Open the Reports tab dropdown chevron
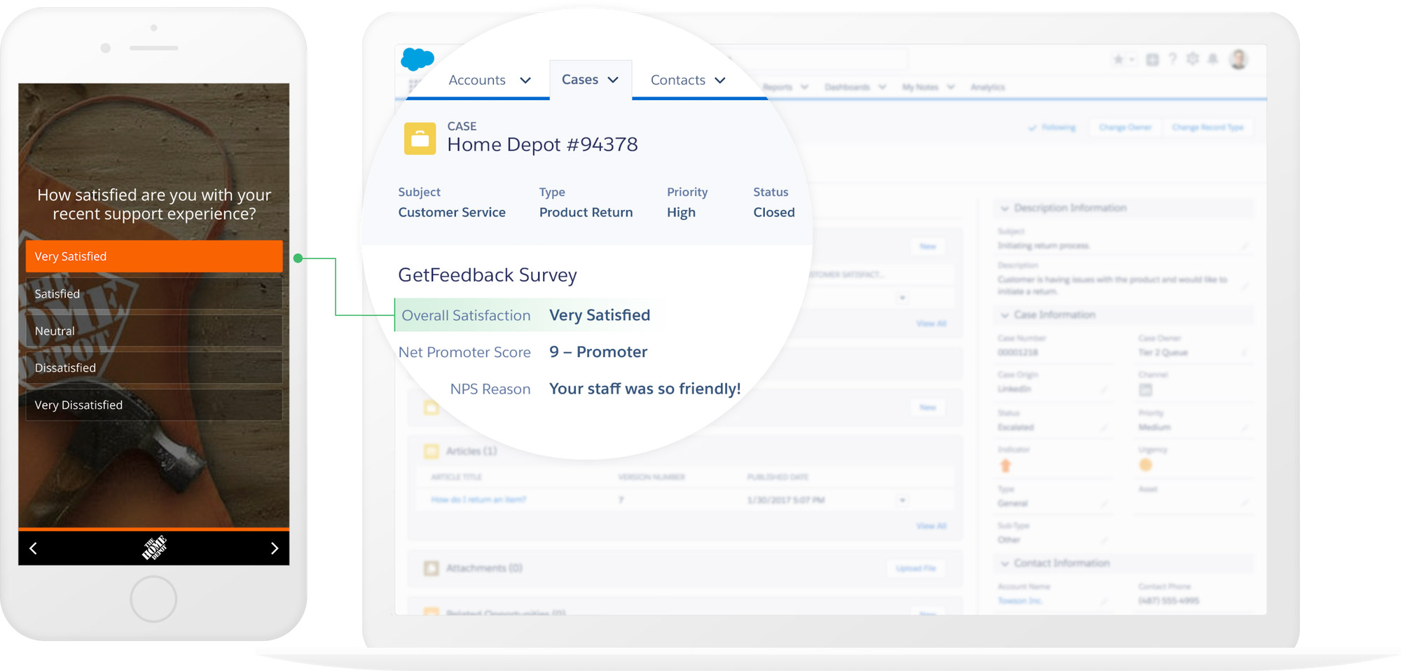1401x671 pixels. tap(804, 87)
